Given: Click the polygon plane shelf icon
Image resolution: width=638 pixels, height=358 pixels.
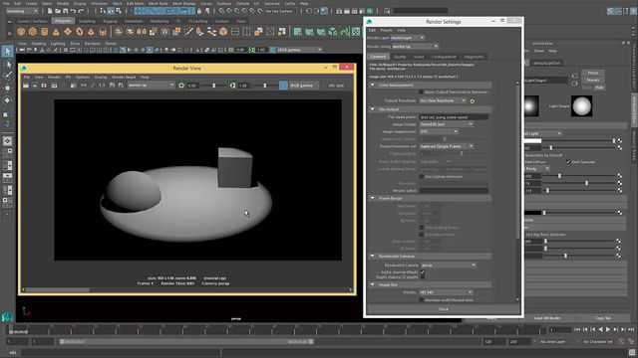Looking at the screenshot, I should coord(68,31).
